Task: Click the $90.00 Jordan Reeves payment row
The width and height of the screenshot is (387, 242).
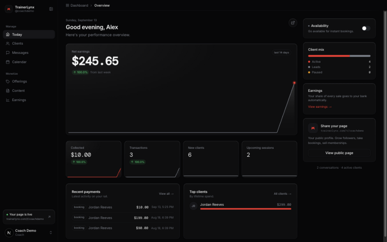Action: point(123,228)
